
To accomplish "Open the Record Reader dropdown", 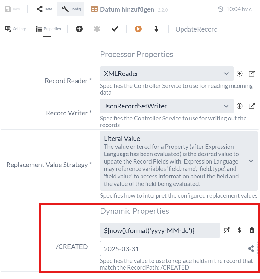I will click(x=226, y=73).
